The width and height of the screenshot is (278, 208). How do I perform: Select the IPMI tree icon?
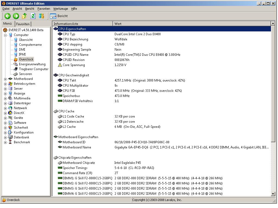click(15, 54)
